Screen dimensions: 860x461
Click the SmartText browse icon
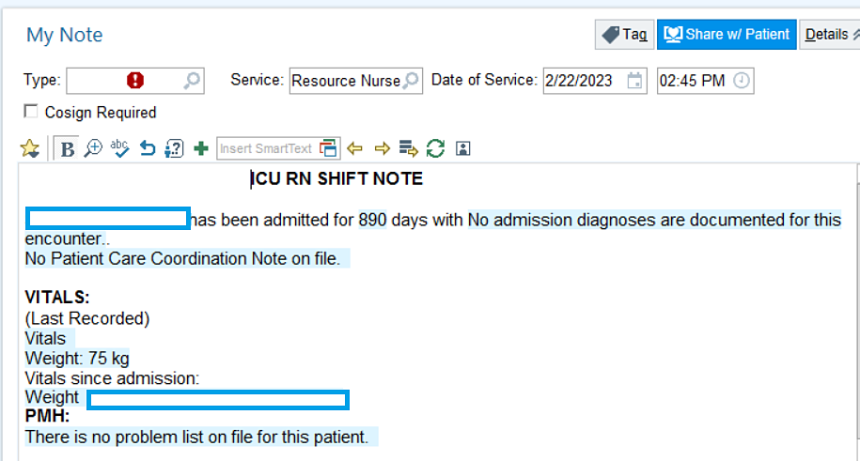tap(328, 148)
